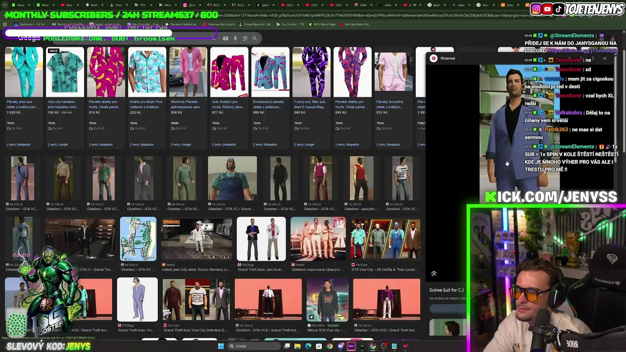The width and height of the screenshot is (626, 352).
Task: Open the banana print suit 874 Kč product
Action: [x=106, y=97]
